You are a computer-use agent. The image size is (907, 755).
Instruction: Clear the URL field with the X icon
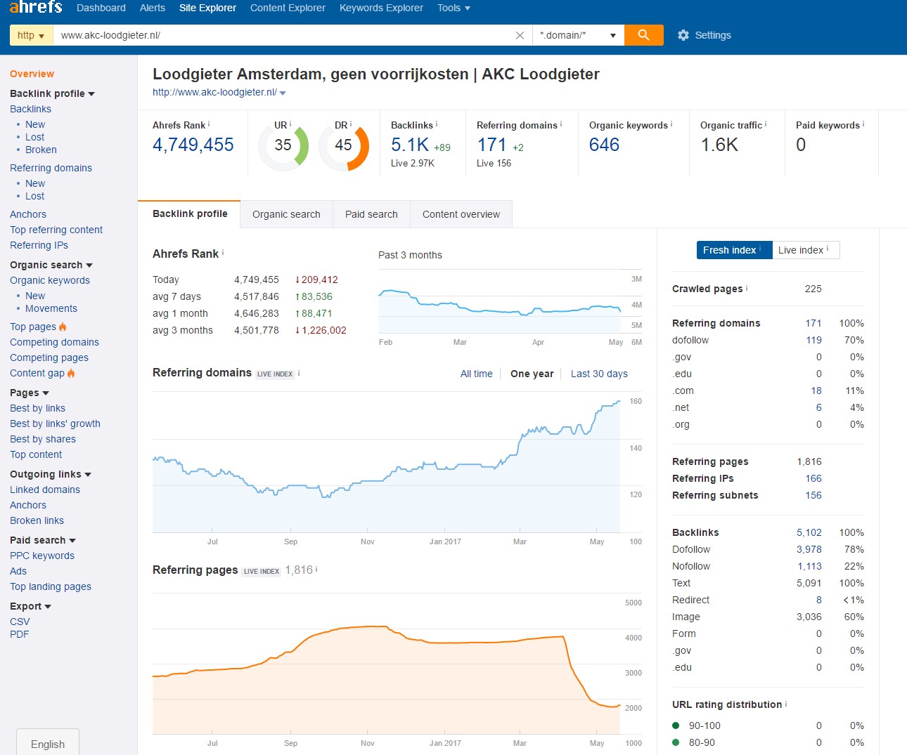520,35
